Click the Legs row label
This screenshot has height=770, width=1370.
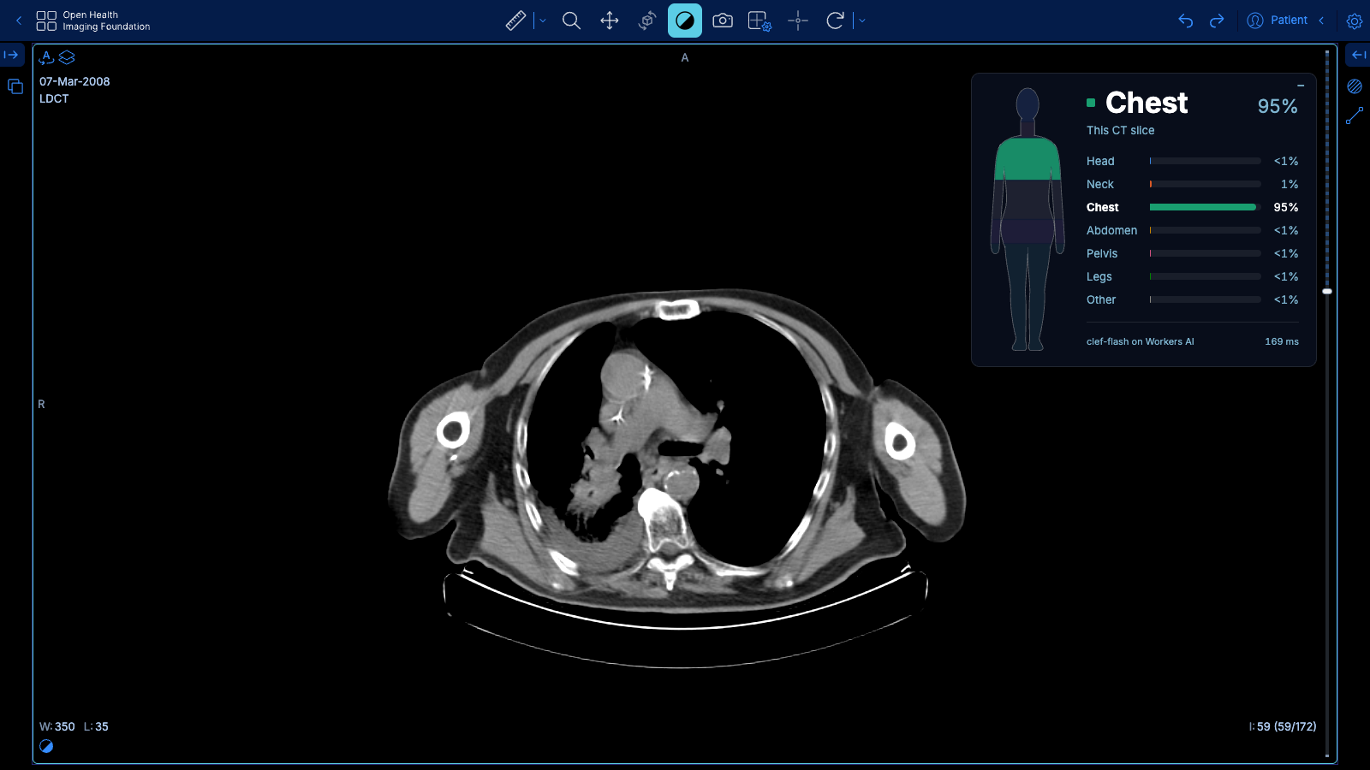pyautogui.click(x=1099, y=276)
